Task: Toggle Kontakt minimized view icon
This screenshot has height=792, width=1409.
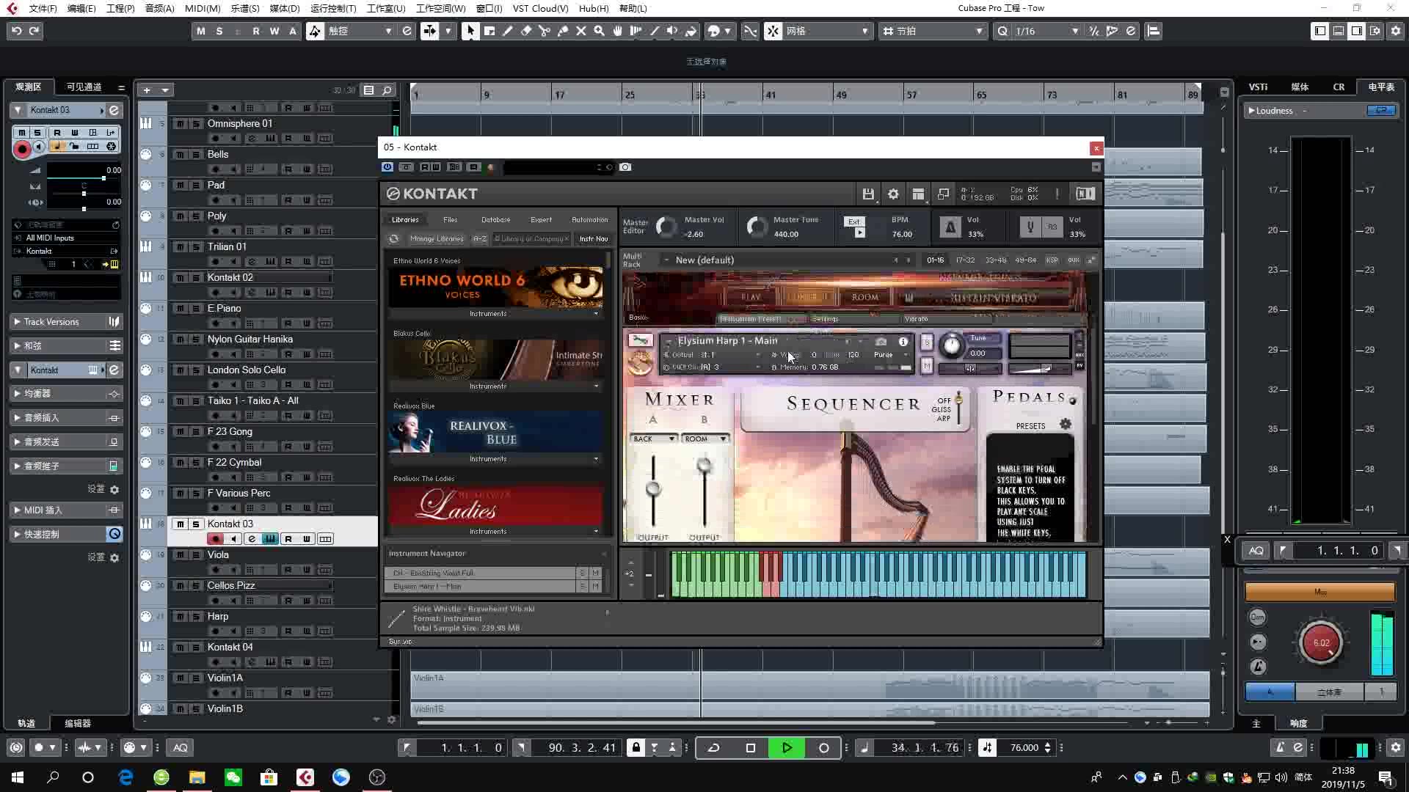Action: tap(943, 194)
